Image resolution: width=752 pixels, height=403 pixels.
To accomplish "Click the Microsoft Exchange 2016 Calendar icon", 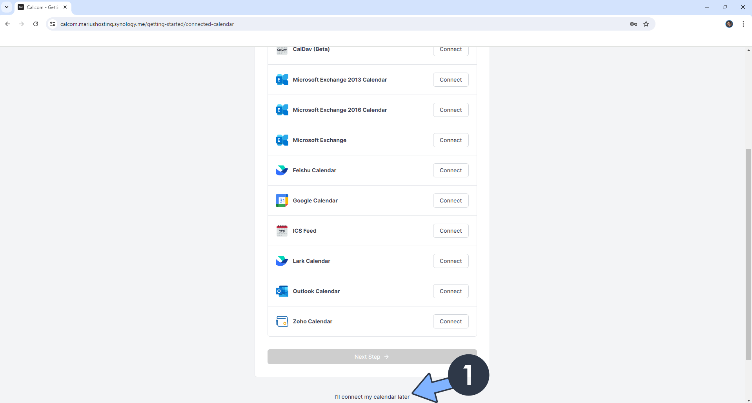I will click(282, 110).
